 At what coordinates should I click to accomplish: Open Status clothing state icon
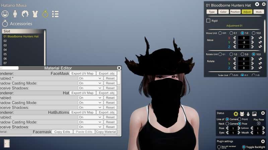point(242,114)
